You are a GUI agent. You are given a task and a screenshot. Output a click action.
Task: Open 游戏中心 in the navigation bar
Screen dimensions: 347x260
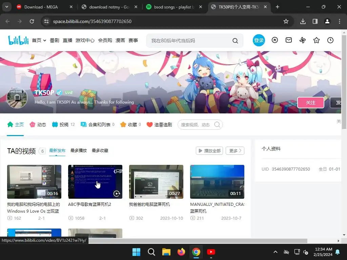(85, 41)
